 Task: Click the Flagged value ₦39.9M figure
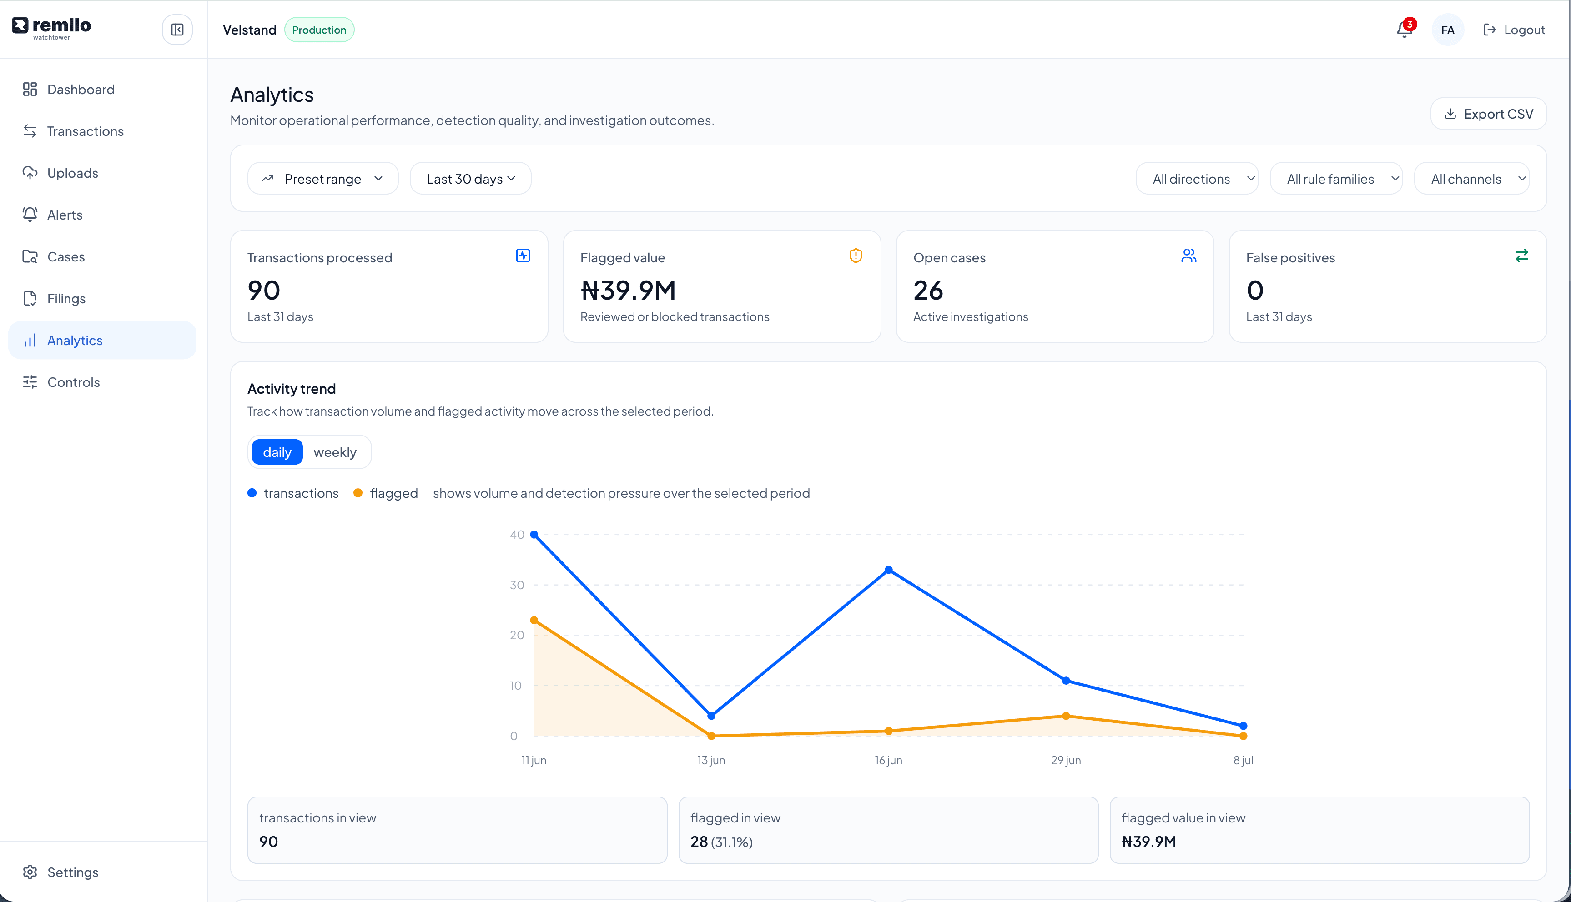point(628,290)
